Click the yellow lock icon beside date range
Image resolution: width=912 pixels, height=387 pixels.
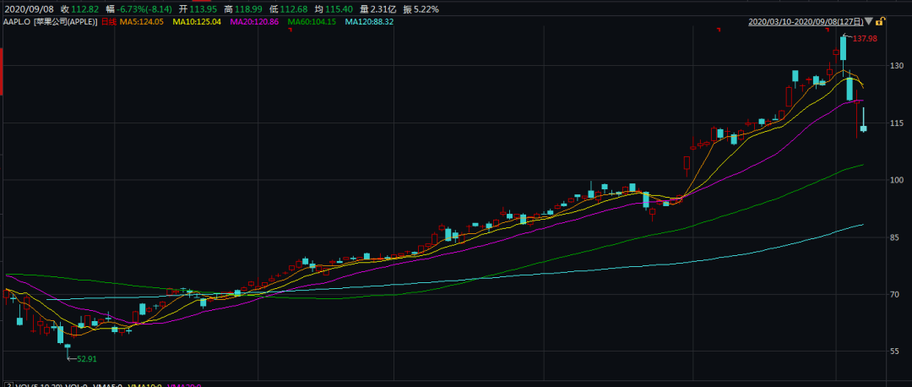(x=880, y=21)
